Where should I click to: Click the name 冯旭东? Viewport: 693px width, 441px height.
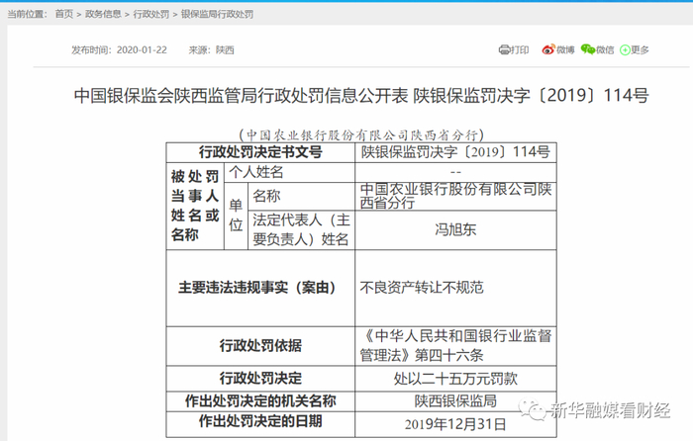[x=455, y=230]
